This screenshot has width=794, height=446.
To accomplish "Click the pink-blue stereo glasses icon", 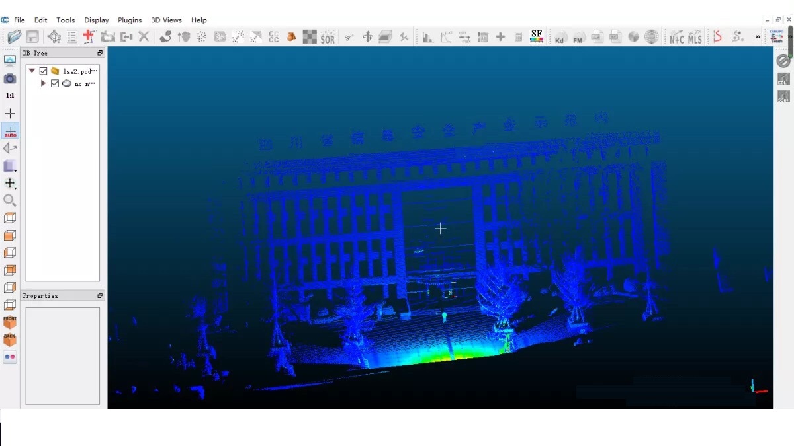I will pos(10,357).
